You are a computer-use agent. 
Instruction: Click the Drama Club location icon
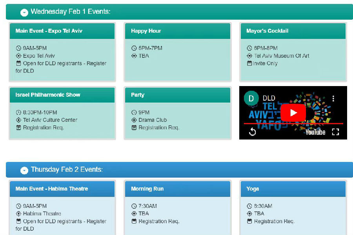point(134,120)
